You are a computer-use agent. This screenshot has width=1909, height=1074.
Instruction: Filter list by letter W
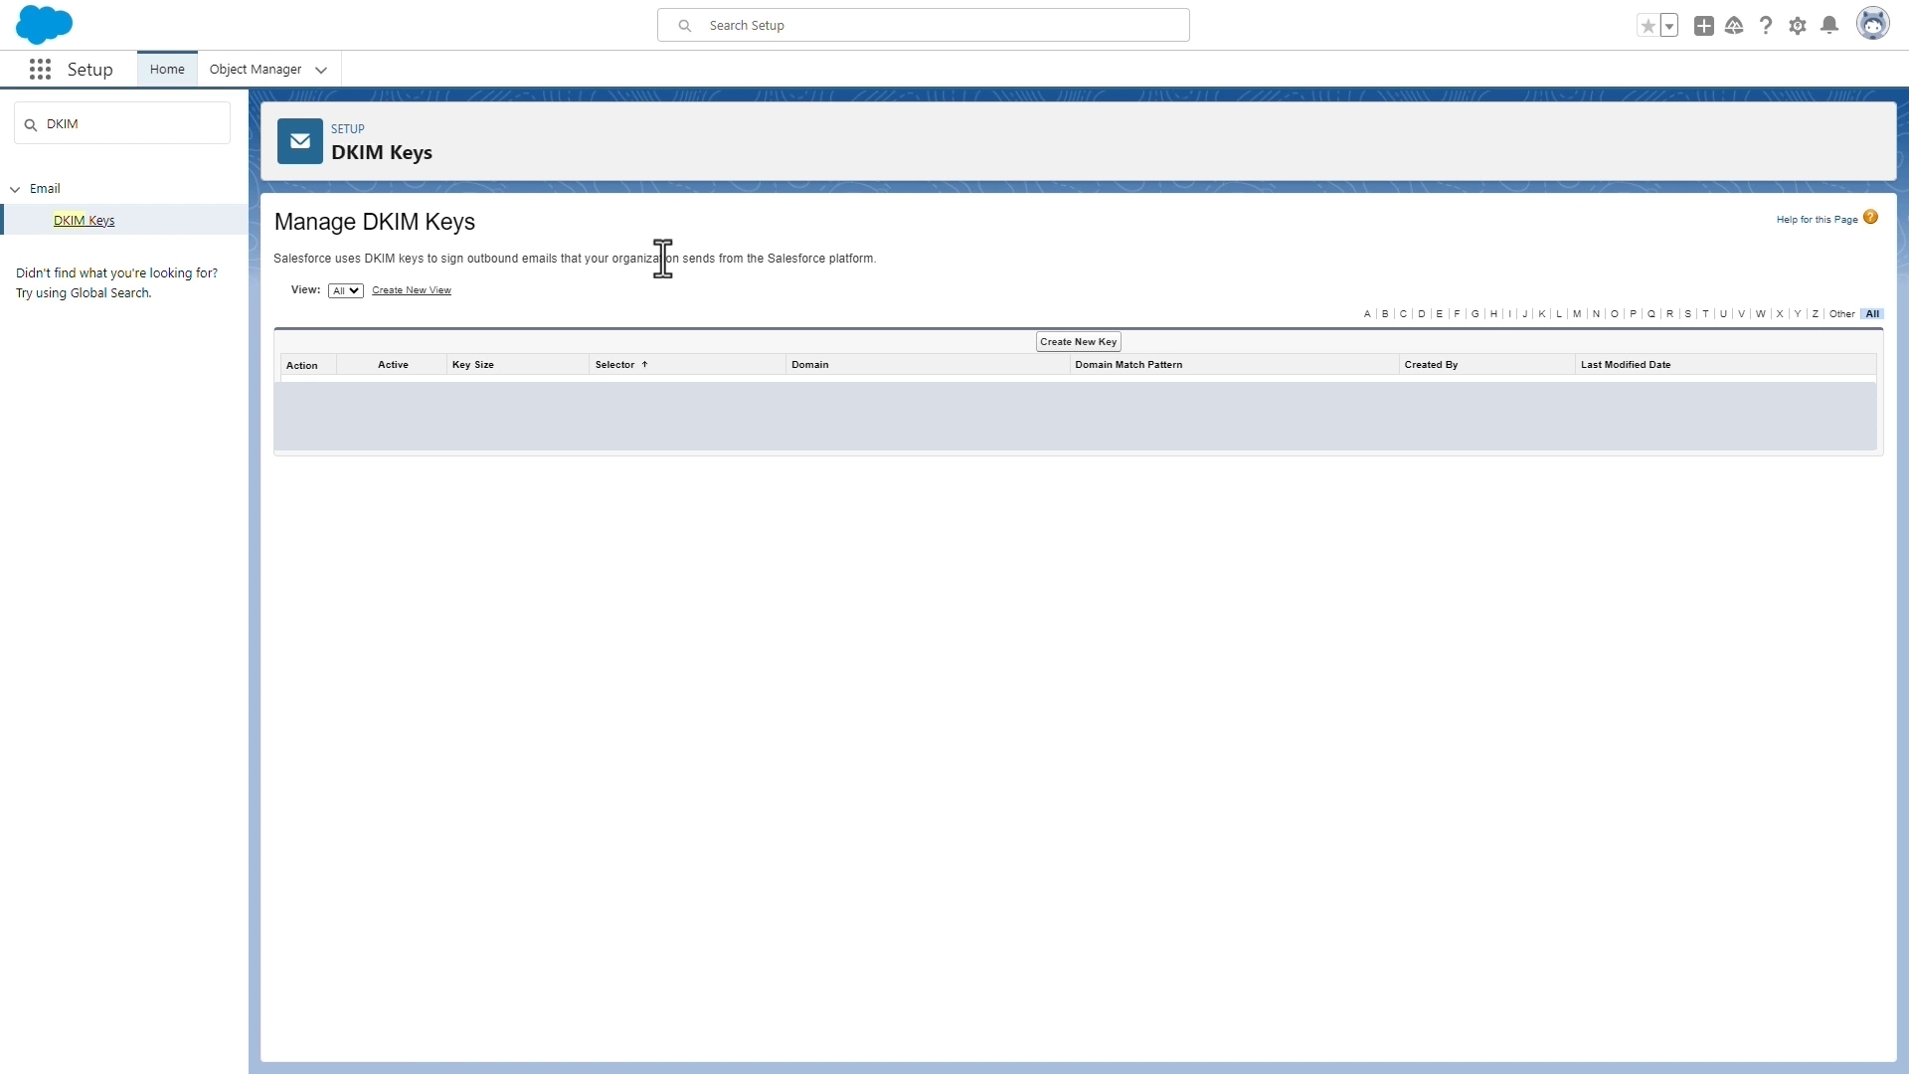point(1761,314)
